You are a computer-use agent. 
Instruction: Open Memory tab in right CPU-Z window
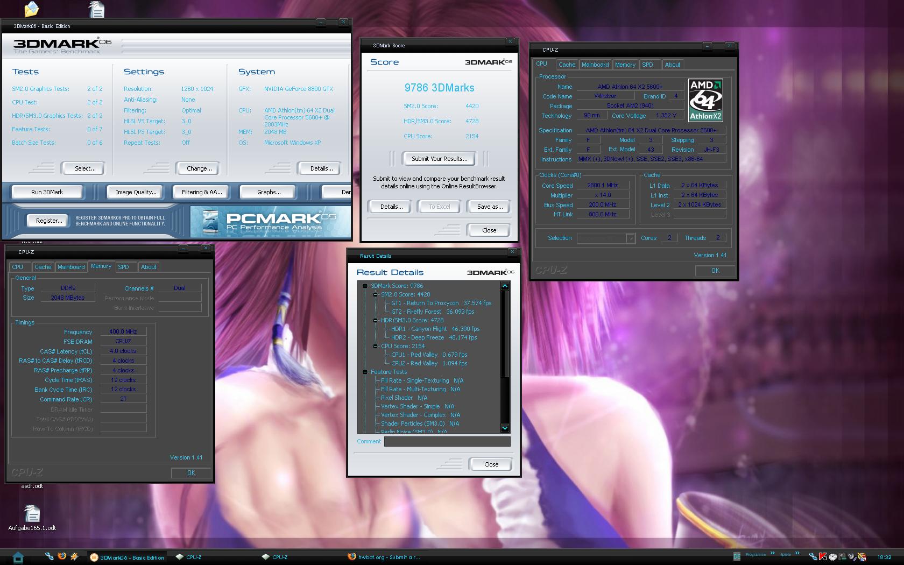(625, 65)
